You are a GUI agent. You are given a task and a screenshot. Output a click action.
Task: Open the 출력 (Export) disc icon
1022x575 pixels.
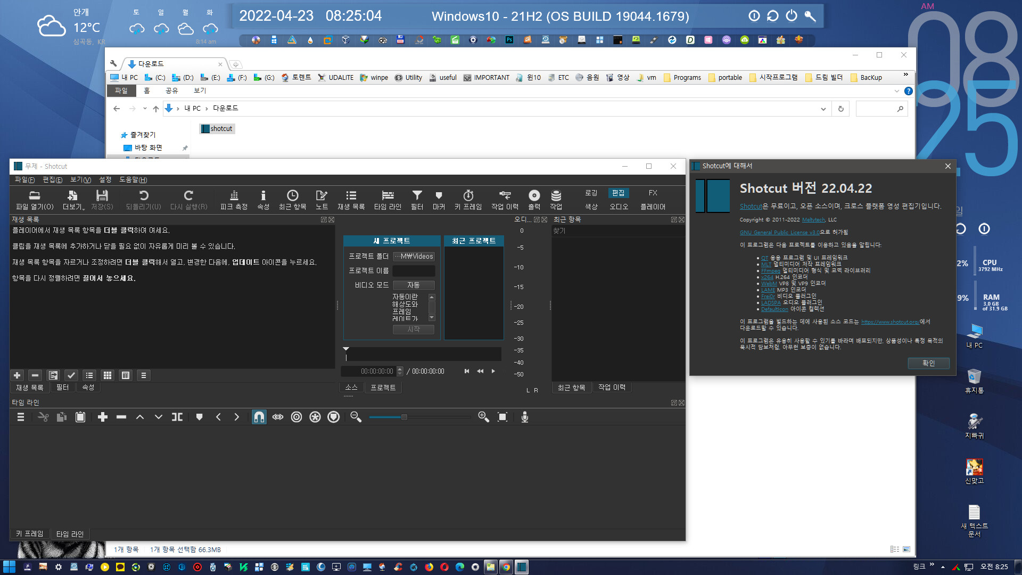(x=534, y=200)
